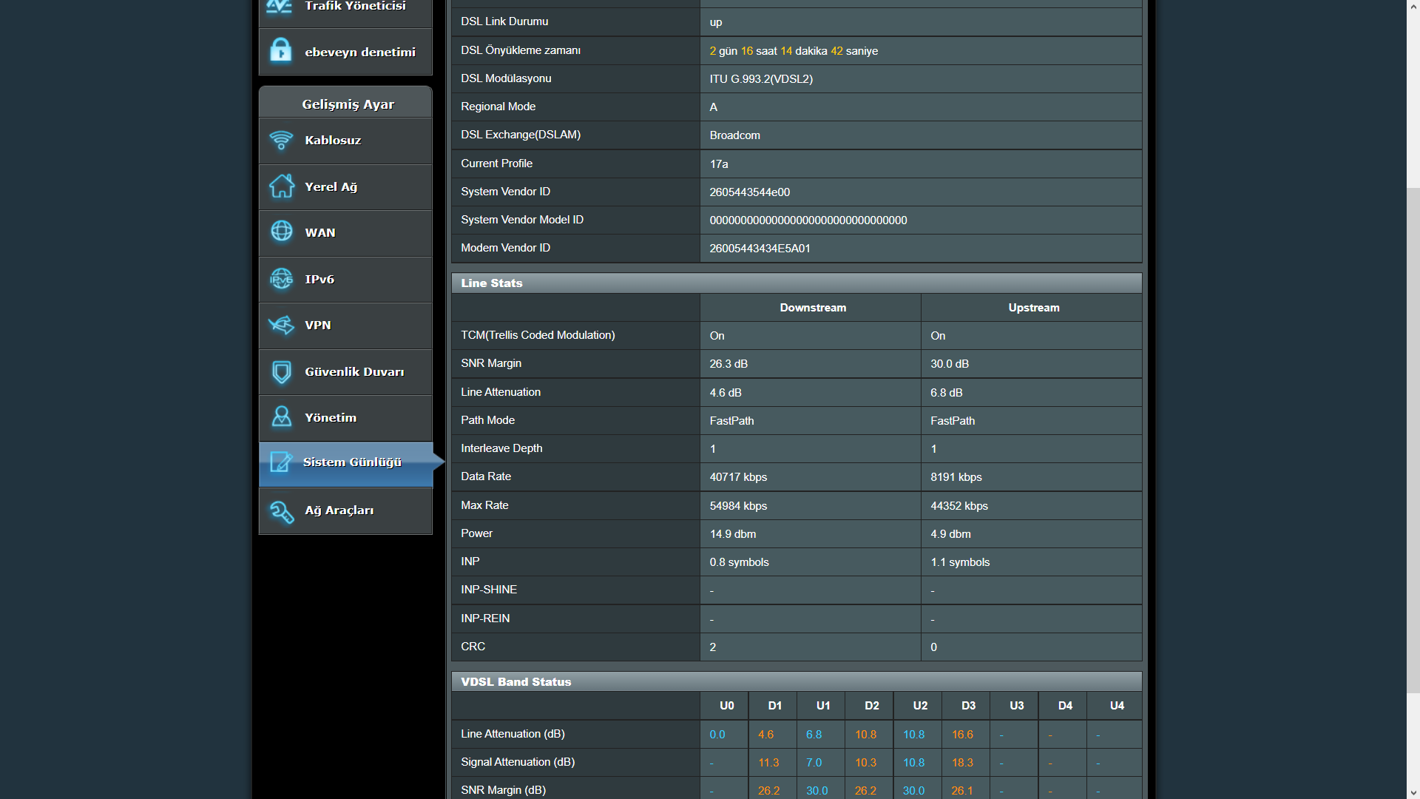The image size is (1420, 799).
Task: Click the D1 band column header
Action: 774,706
